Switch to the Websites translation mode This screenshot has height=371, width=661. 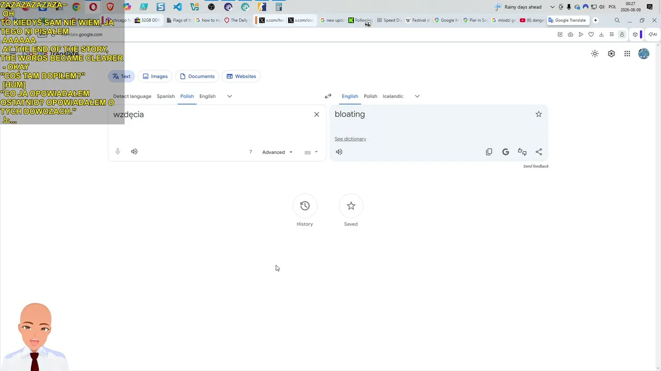(x=241, y=76)
